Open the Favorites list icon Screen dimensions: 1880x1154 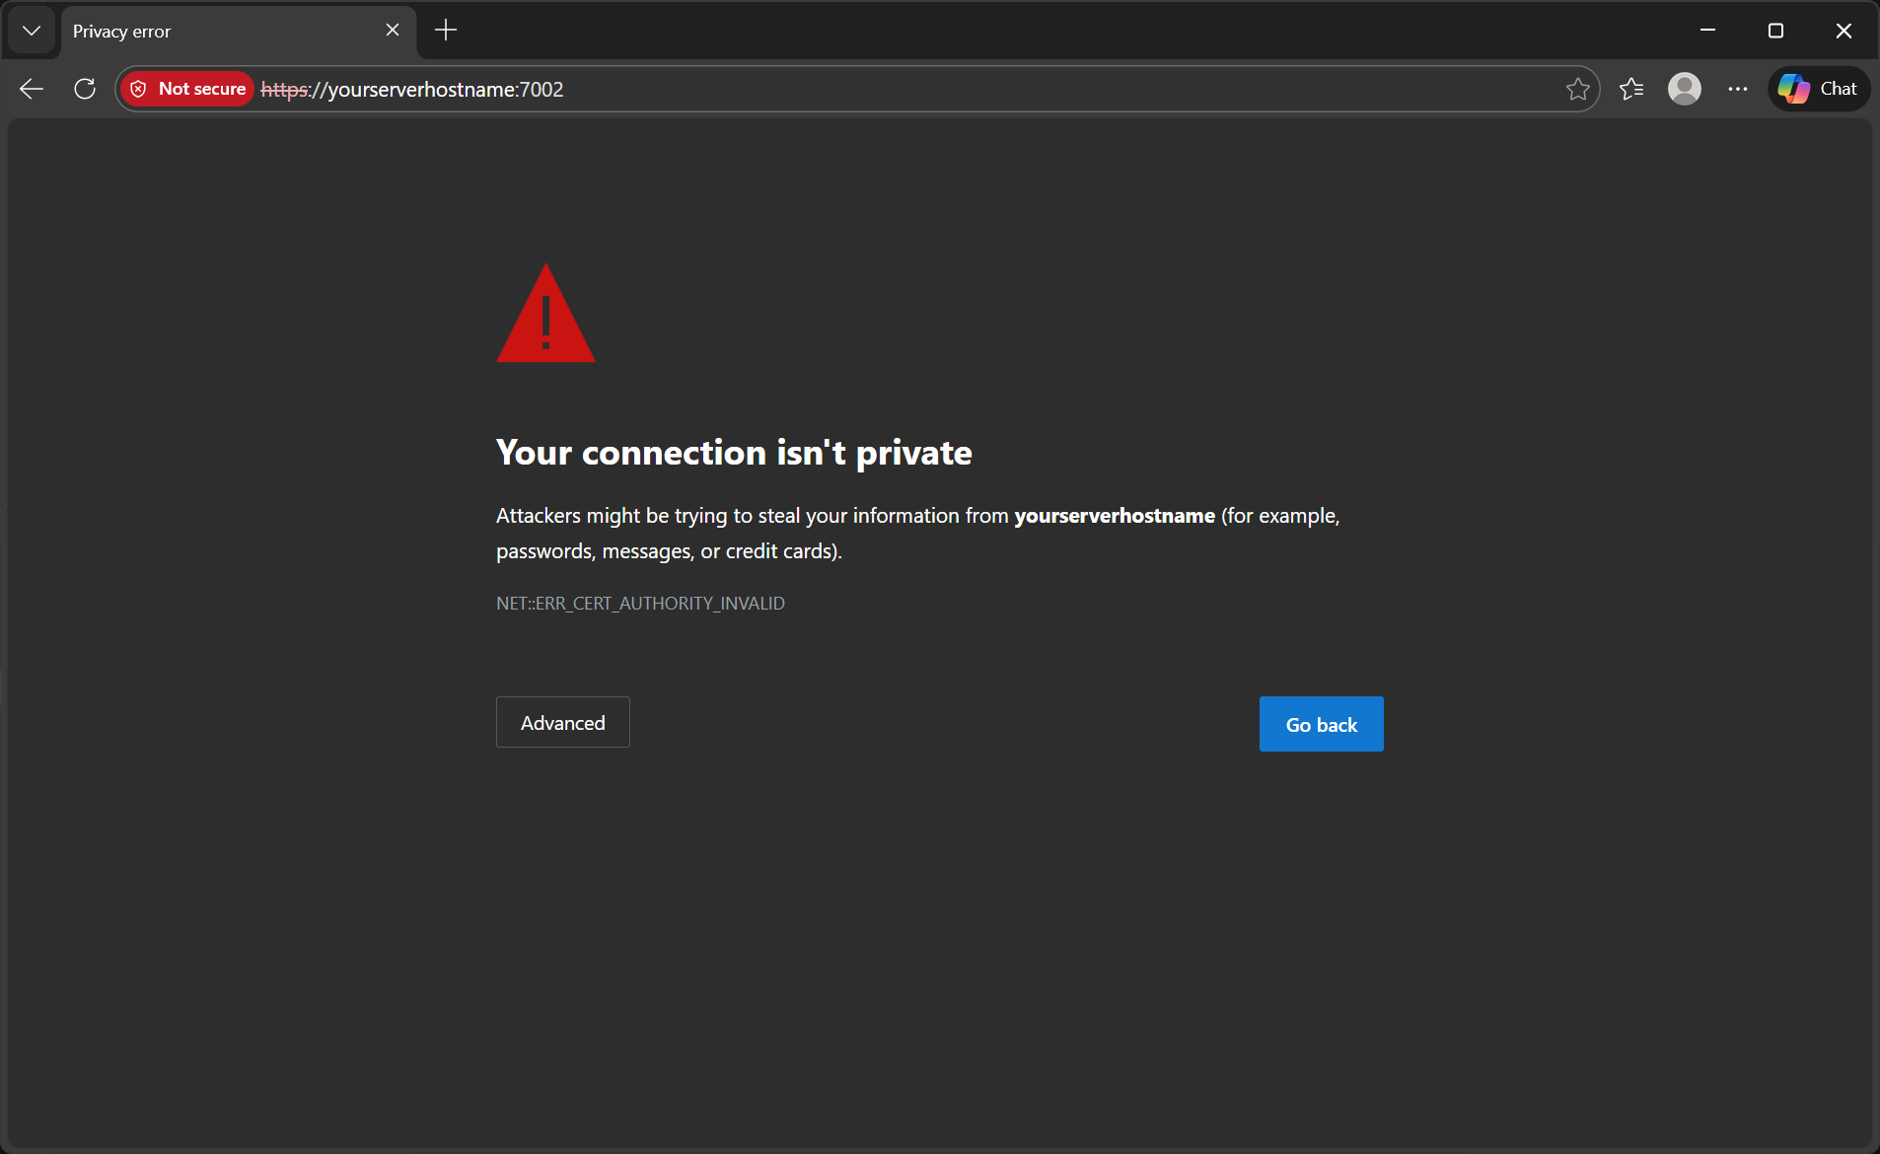1631,89
